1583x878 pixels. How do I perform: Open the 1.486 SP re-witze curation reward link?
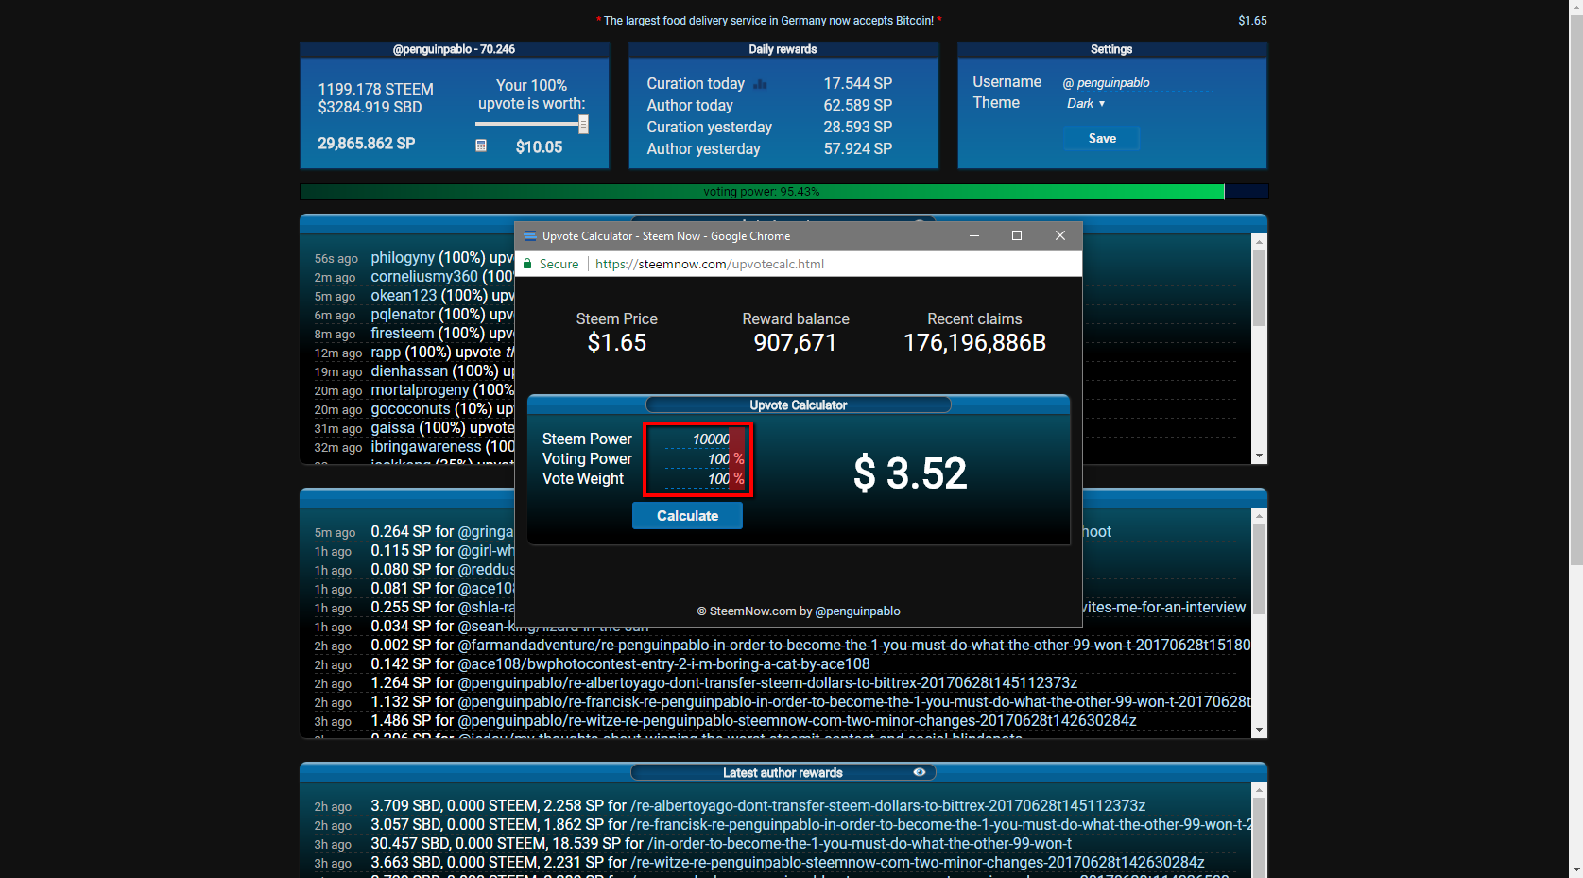(797, 720)
